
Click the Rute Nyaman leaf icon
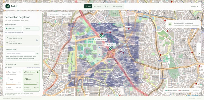click(x=25, y=72)
